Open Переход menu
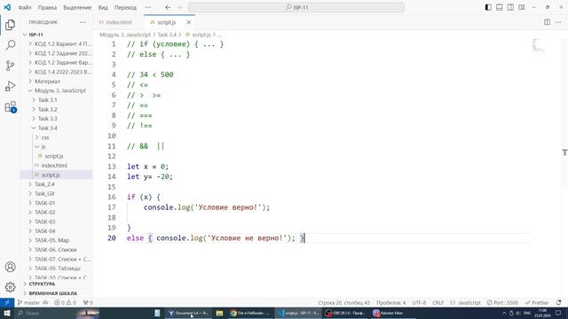 pyautogui.click(x=125, y=7)
